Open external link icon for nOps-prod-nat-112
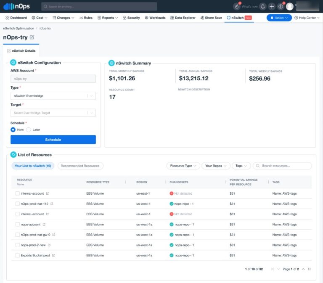Screen dimensions: 323x283 [x=52, y=204]
